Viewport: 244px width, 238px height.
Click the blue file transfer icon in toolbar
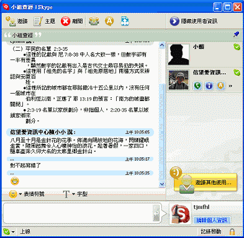point(125,21)
